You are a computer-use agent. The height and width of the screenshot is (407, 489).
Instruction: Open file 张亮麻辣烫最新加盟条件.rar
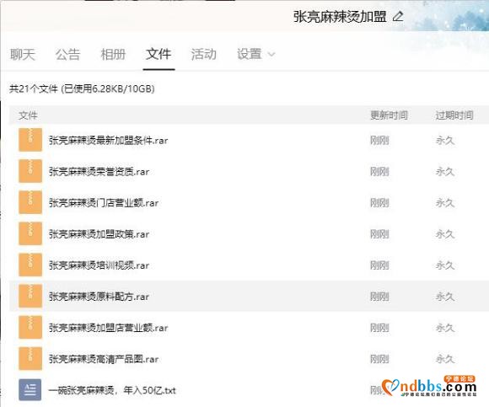(x=108, y=141)
